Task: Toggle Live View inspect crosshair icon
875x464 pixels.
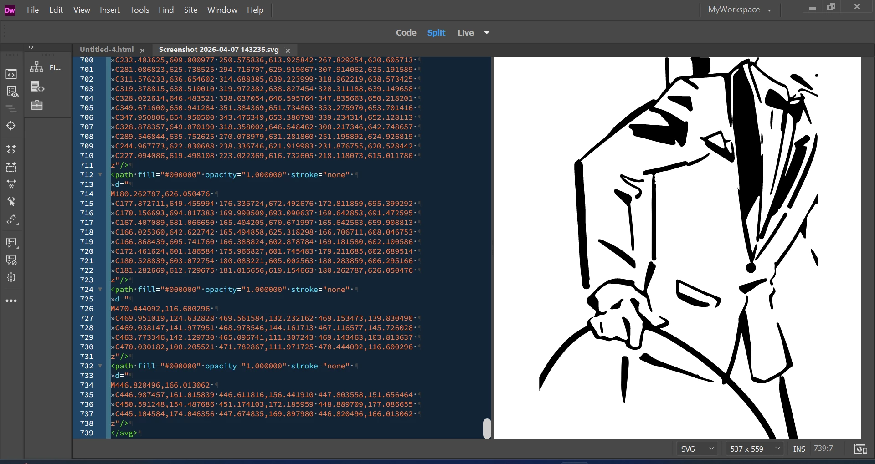Action: [11, 126]
